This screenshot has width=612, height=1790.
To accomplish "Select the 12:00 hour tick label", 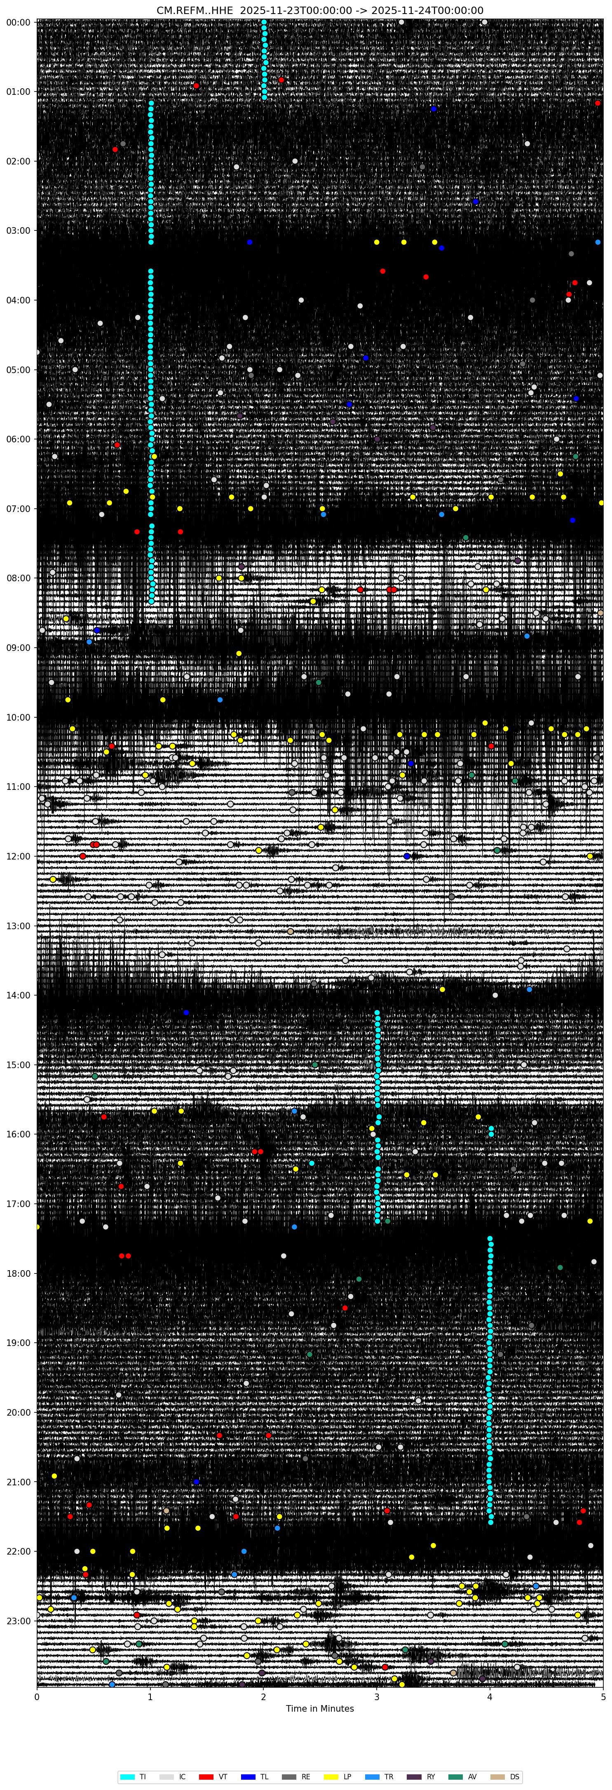I will click(17, 856).
